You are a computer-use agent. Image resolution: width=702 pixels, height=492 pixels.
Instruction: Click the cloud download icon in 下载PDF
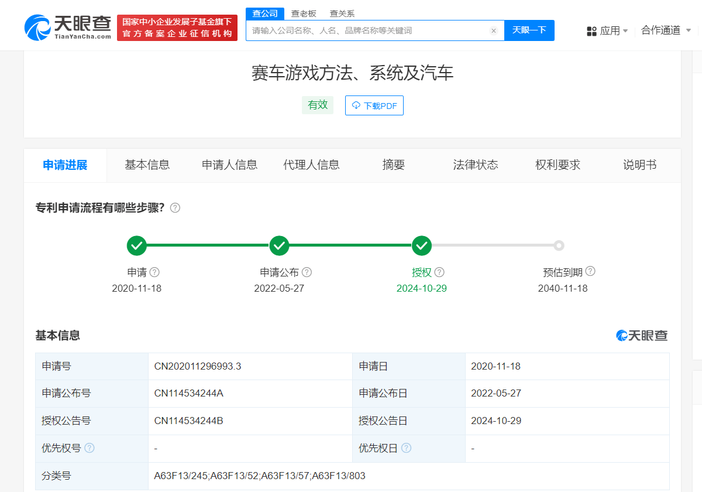point(356,105)
